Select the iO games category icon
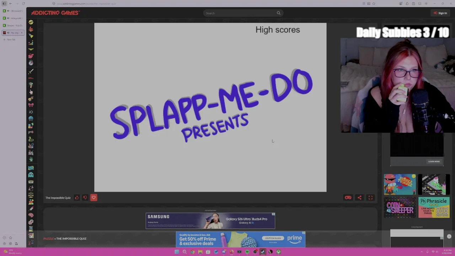The width and height of the screenshot is (455, 256). (x=31, y=112)
